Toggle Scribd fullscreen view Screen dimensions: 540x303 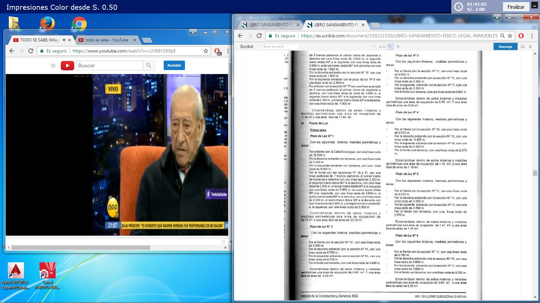530,47
